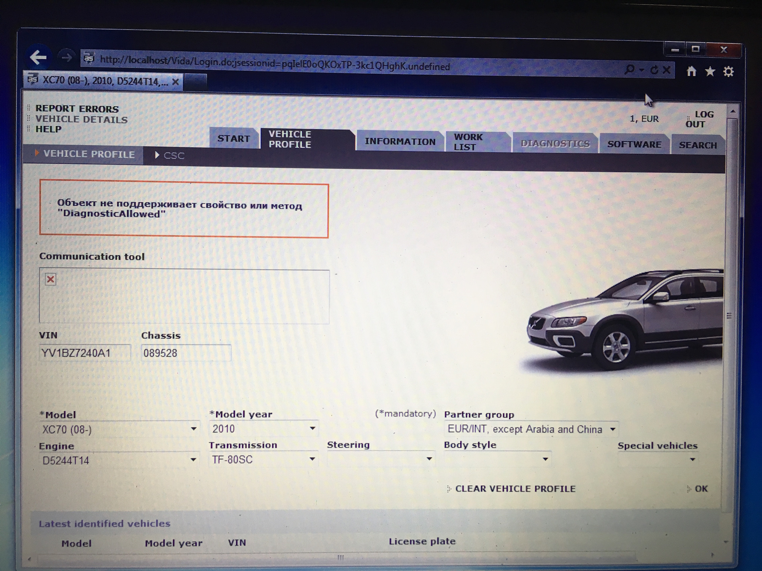The width and height of the screenshot is (762, 571).
Task: Click the VIN column header in vehicle list
Action: click(237, 542)
